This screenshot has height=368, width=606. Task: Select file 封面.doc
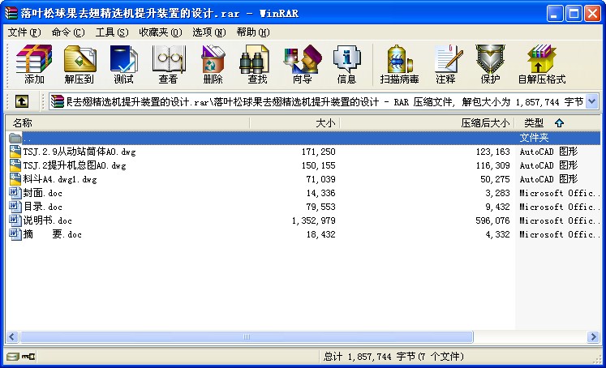[x=42, y=193]
